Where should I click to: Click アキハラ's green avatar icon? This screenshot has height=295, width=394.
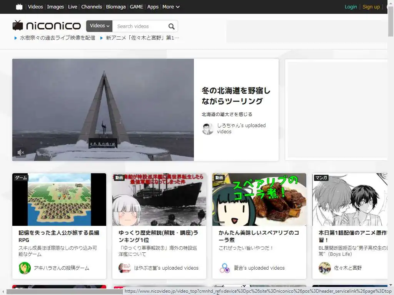coord(25,268)
